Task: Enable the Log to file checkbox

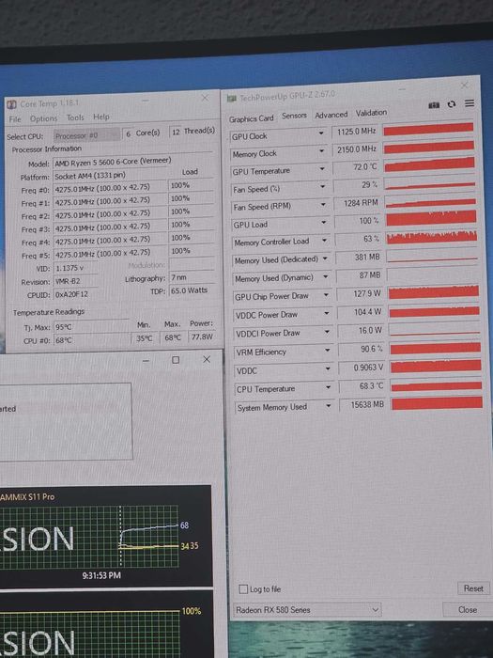Action: tap(243, 589)
